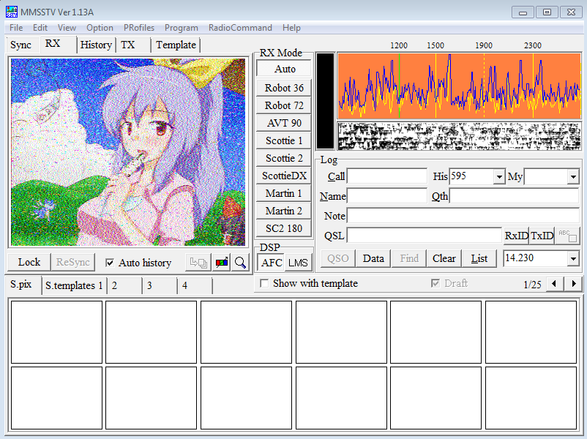Select Martin 2 RX mode
Image resolution: width=587 pixels, height=439 pixels.
click(284, 211)
